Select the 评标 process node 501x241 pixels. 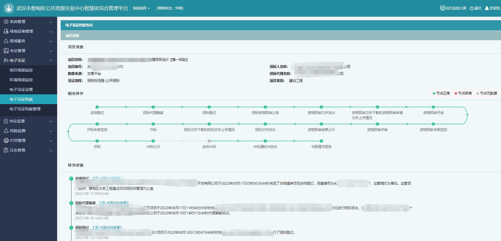coord(97,141)
